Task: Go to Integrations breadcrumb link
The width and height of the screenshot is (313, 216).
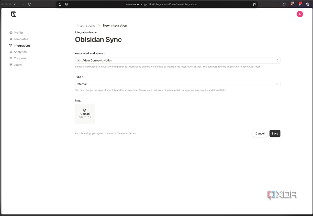Action: (x=86, y=26)
